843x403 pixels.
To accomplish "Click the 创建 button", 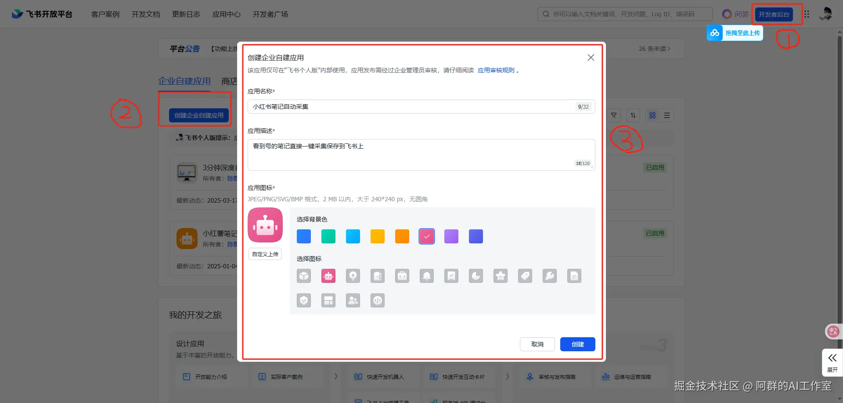I will coord(578,344).
